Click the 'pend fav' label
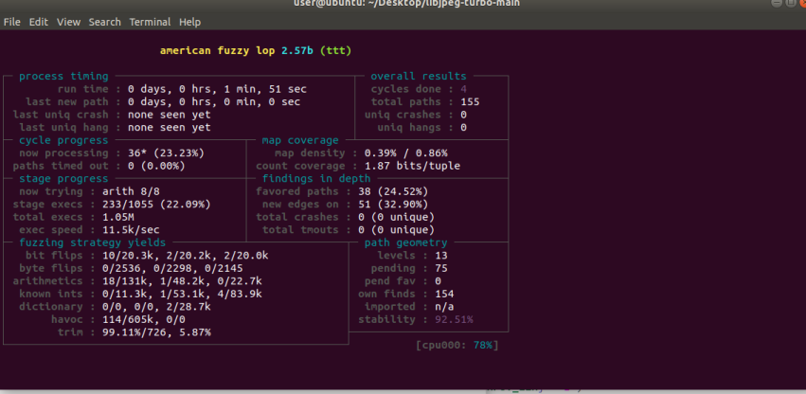 (389, 281)
